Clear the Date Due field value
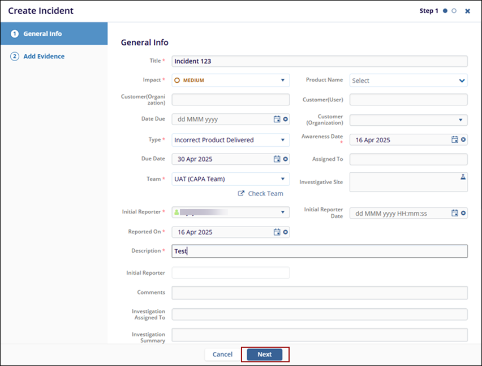Viewport: 482px width, 366px height. 285,120
